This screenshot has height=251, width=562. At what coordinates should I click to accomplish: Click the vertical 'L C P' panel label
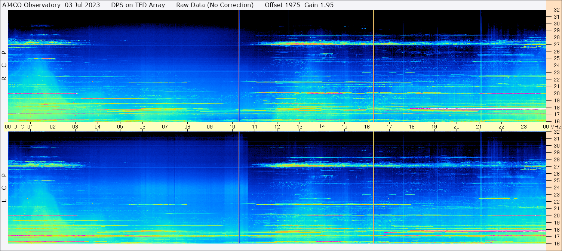[4, 188]
